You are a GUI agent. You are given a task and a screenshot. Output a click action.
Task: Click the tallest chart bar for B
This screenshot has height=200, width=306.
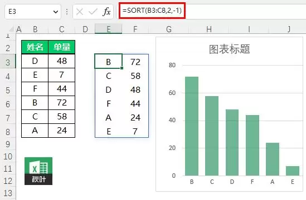point(192,126)
